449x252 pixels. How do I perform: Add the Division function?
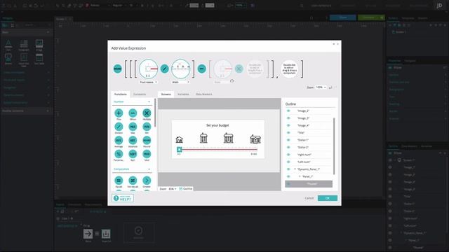click(x=119, y=127)
